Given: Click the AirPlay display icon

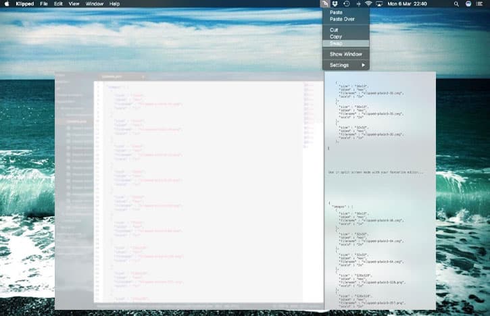Looking at the screenshot, I should click(x=379, y=4).
